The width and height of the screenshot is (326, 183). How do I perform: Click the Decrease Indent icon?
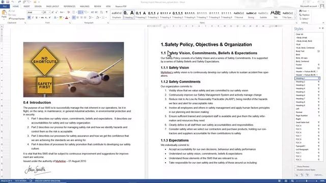click(x=93, y=12)
